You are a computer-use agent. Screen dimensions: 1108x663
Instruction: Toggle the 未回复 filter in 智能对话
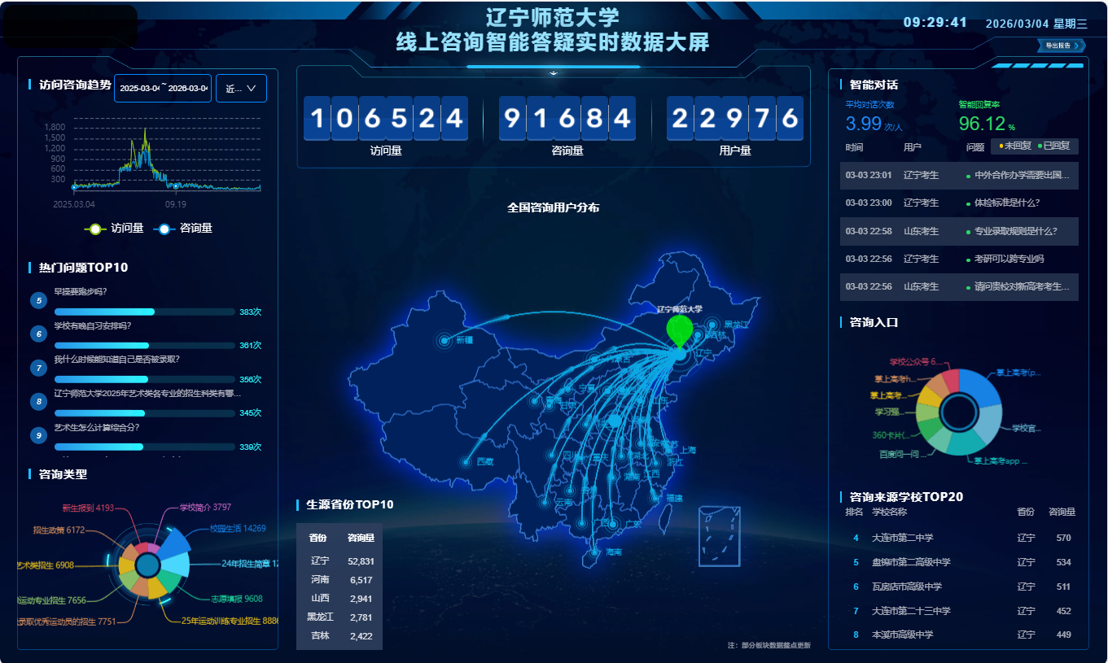1014,146
